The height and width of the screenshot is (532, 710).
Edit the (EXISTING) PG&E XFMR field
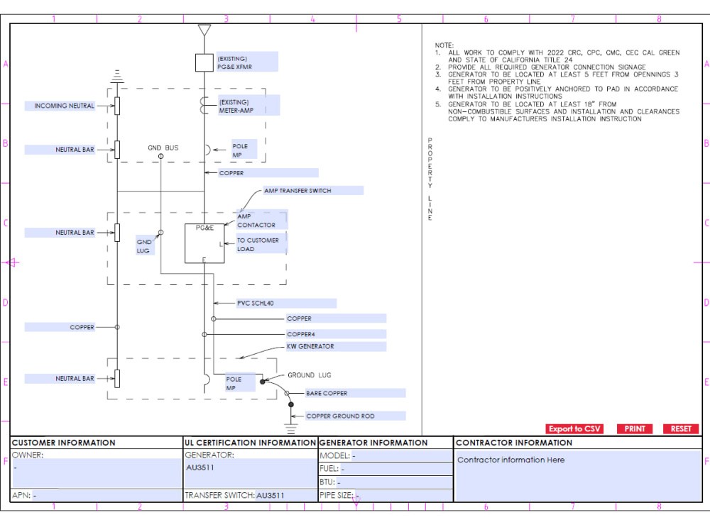(x=247, y=62)
